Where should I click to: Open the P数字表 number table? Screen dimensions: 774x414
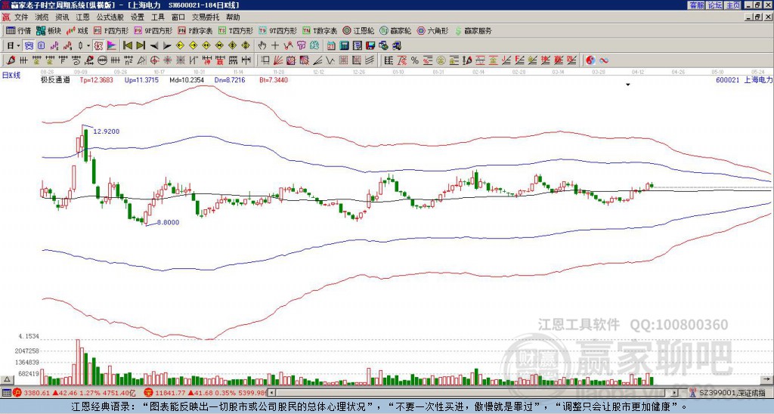click(195, 30)
